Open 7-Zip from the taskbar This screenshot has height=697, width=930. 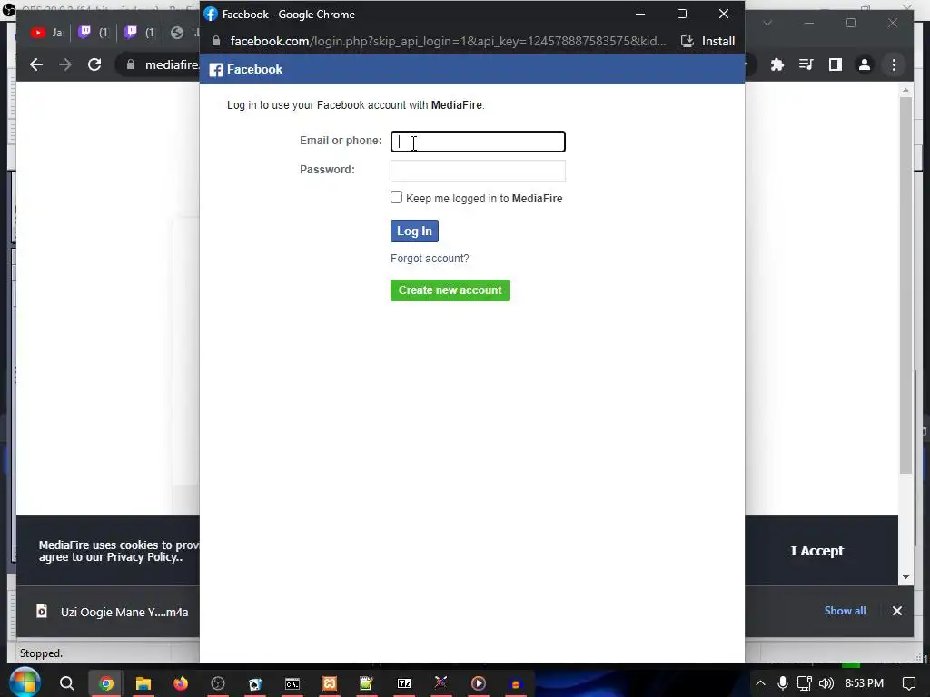point(404,683)
